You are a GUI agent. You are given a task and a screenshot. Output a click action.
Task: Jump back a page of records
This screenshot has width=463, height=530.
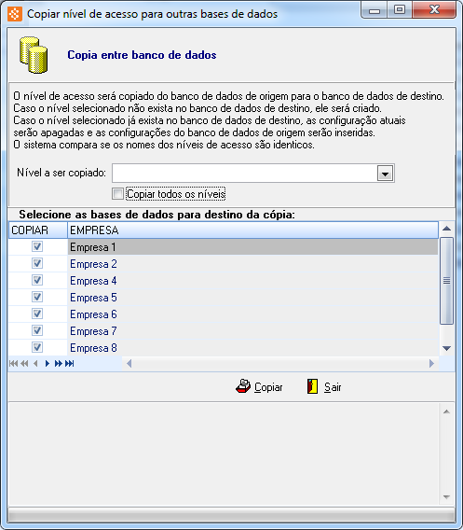click(24, 364)
